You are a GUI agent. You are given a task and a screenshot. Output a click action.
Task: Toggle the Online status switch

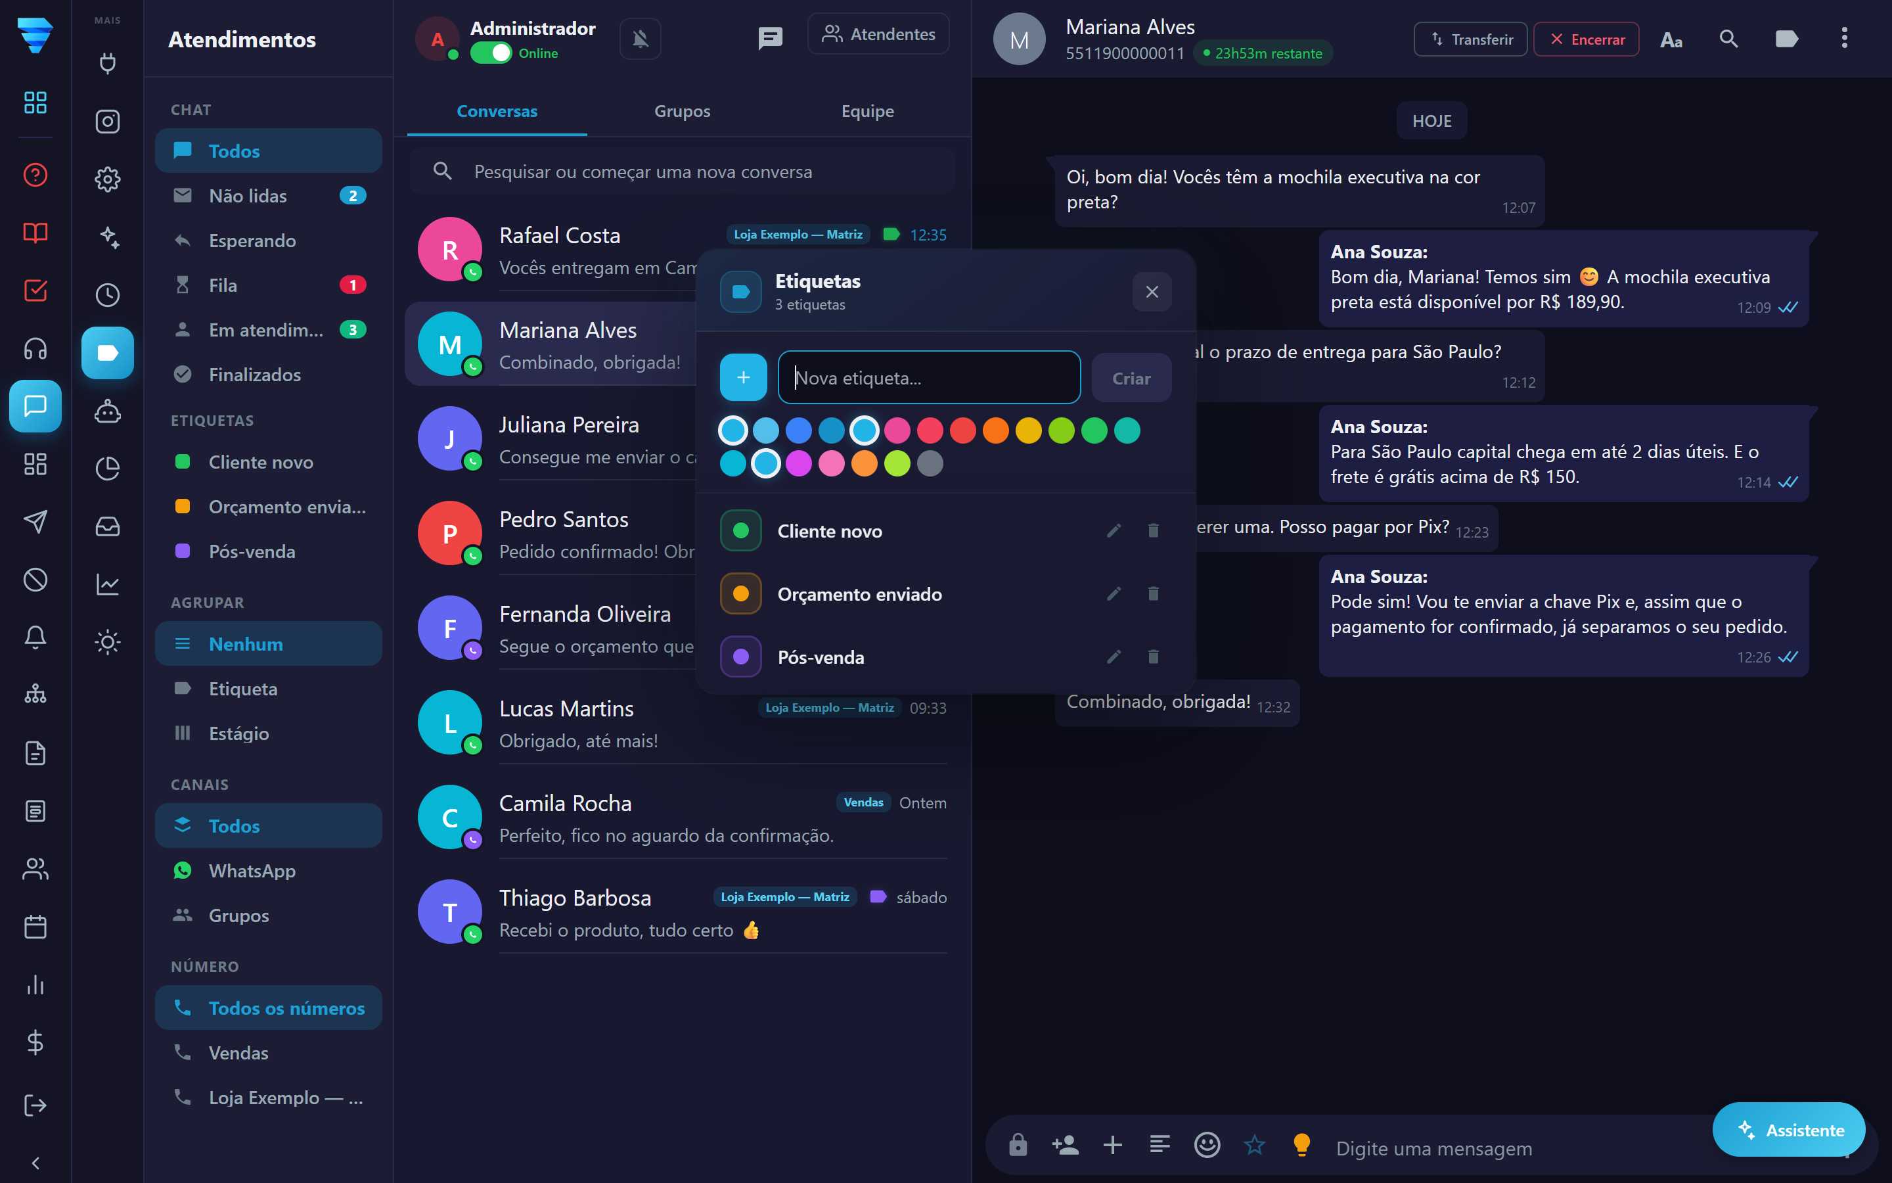tap(491, 53)
